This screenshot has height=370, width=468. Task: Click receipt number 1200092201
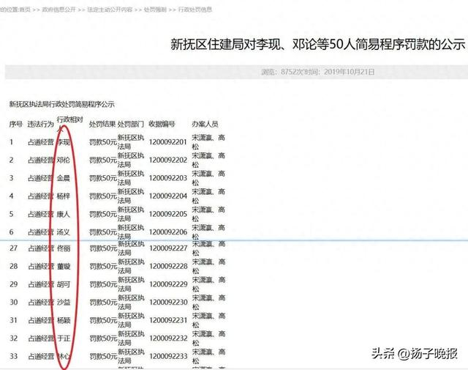(x=168, y=142)
